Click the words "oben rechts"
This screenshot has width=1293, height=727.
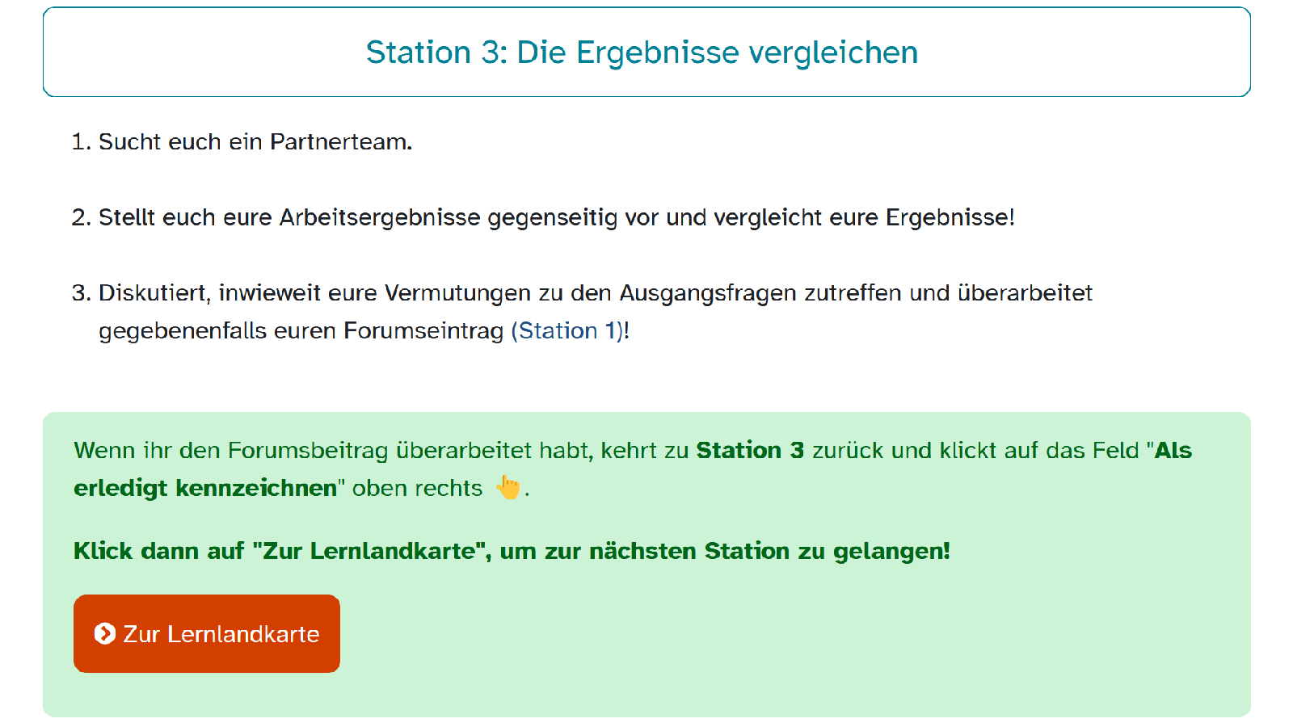coord(417,489)
